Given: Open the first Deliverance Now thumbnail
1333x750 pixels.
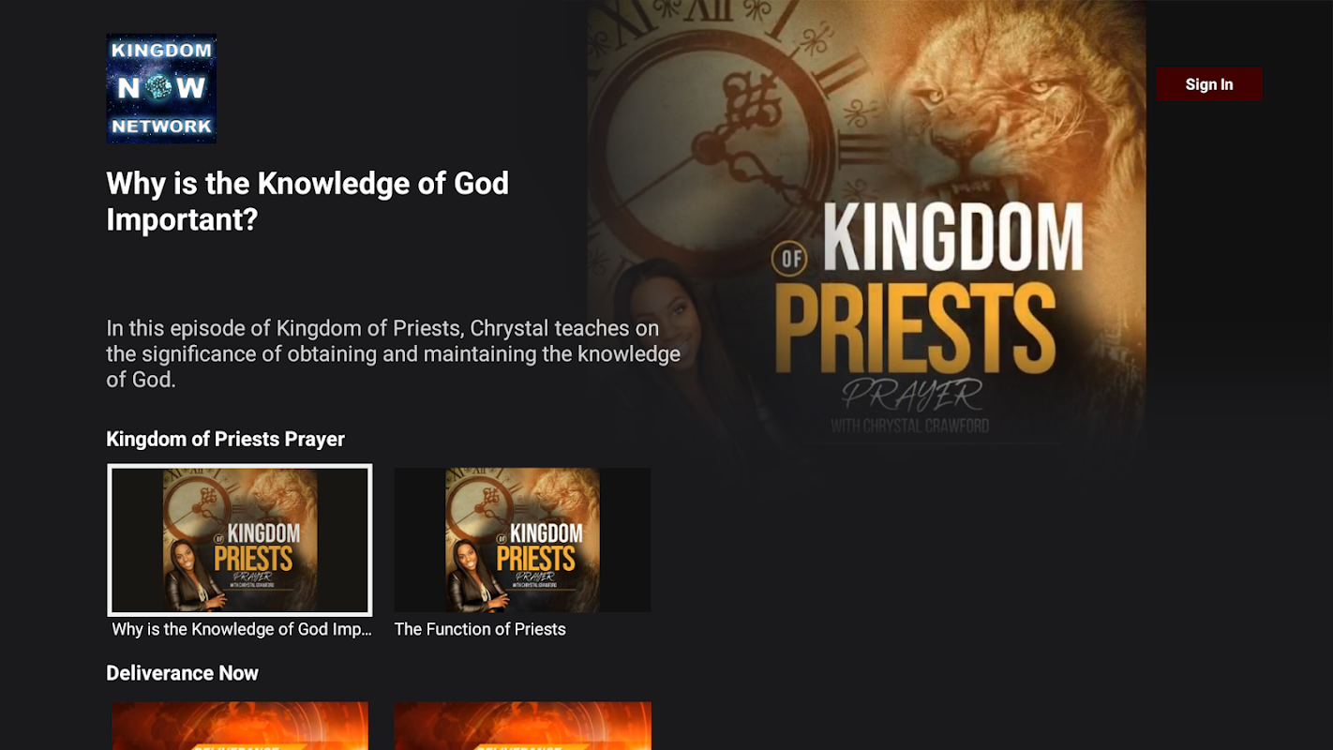Looking at the screenshot, I should pos(240,726).
